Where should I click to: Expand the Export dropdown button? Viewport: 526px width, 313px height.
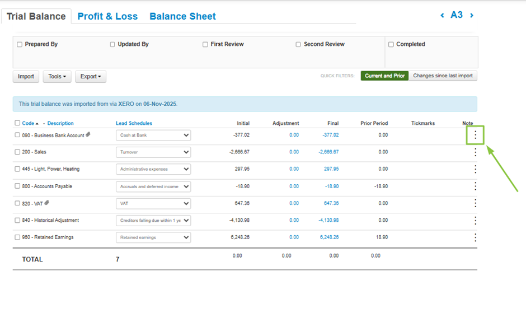pyautogui.click(x=91, y=77)
